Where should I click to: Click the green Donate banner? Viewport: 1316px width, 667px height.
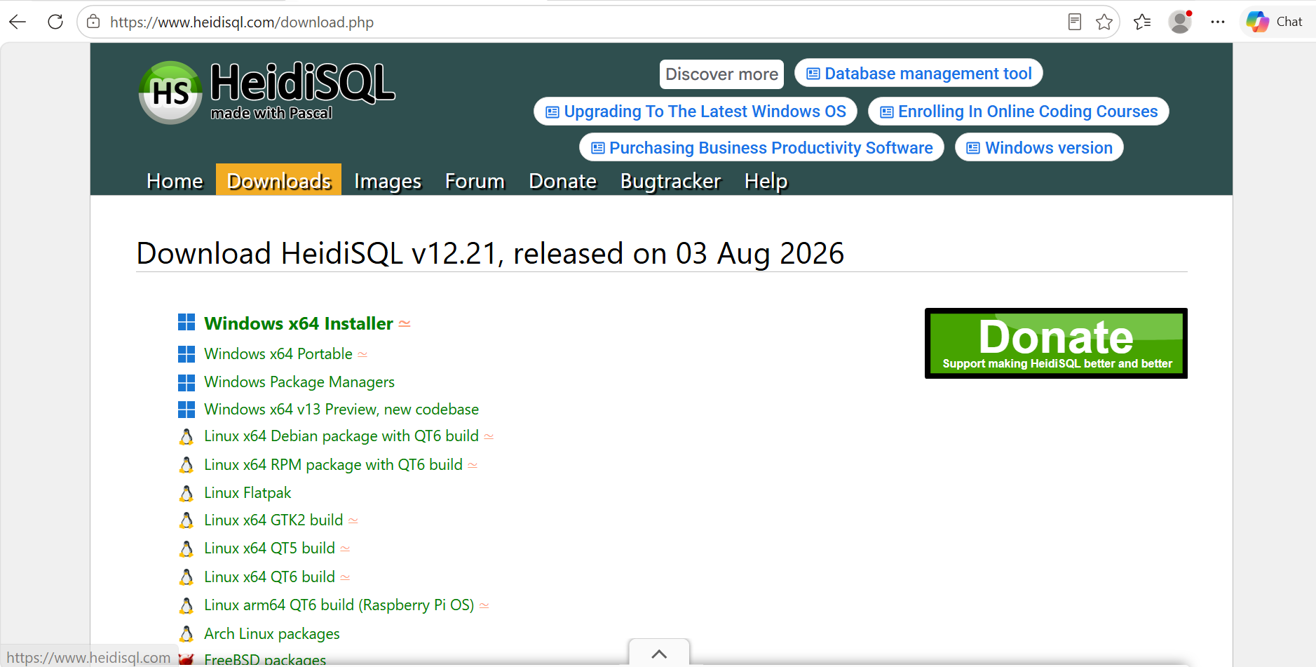coord(1056,343)
